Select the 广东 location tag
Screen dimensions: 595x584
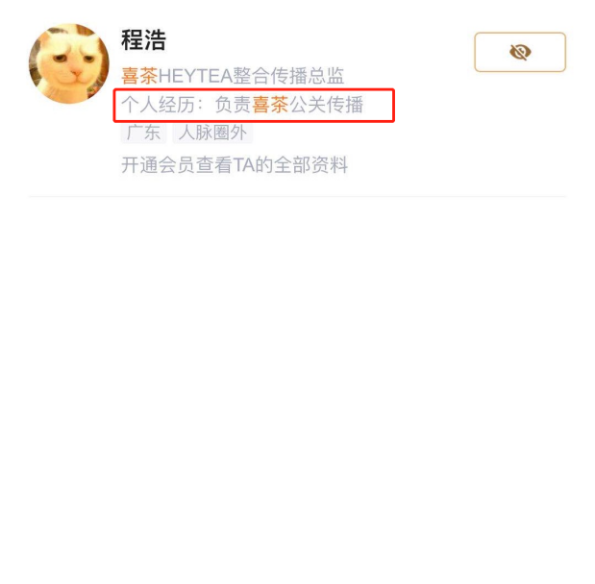(143, 133)
